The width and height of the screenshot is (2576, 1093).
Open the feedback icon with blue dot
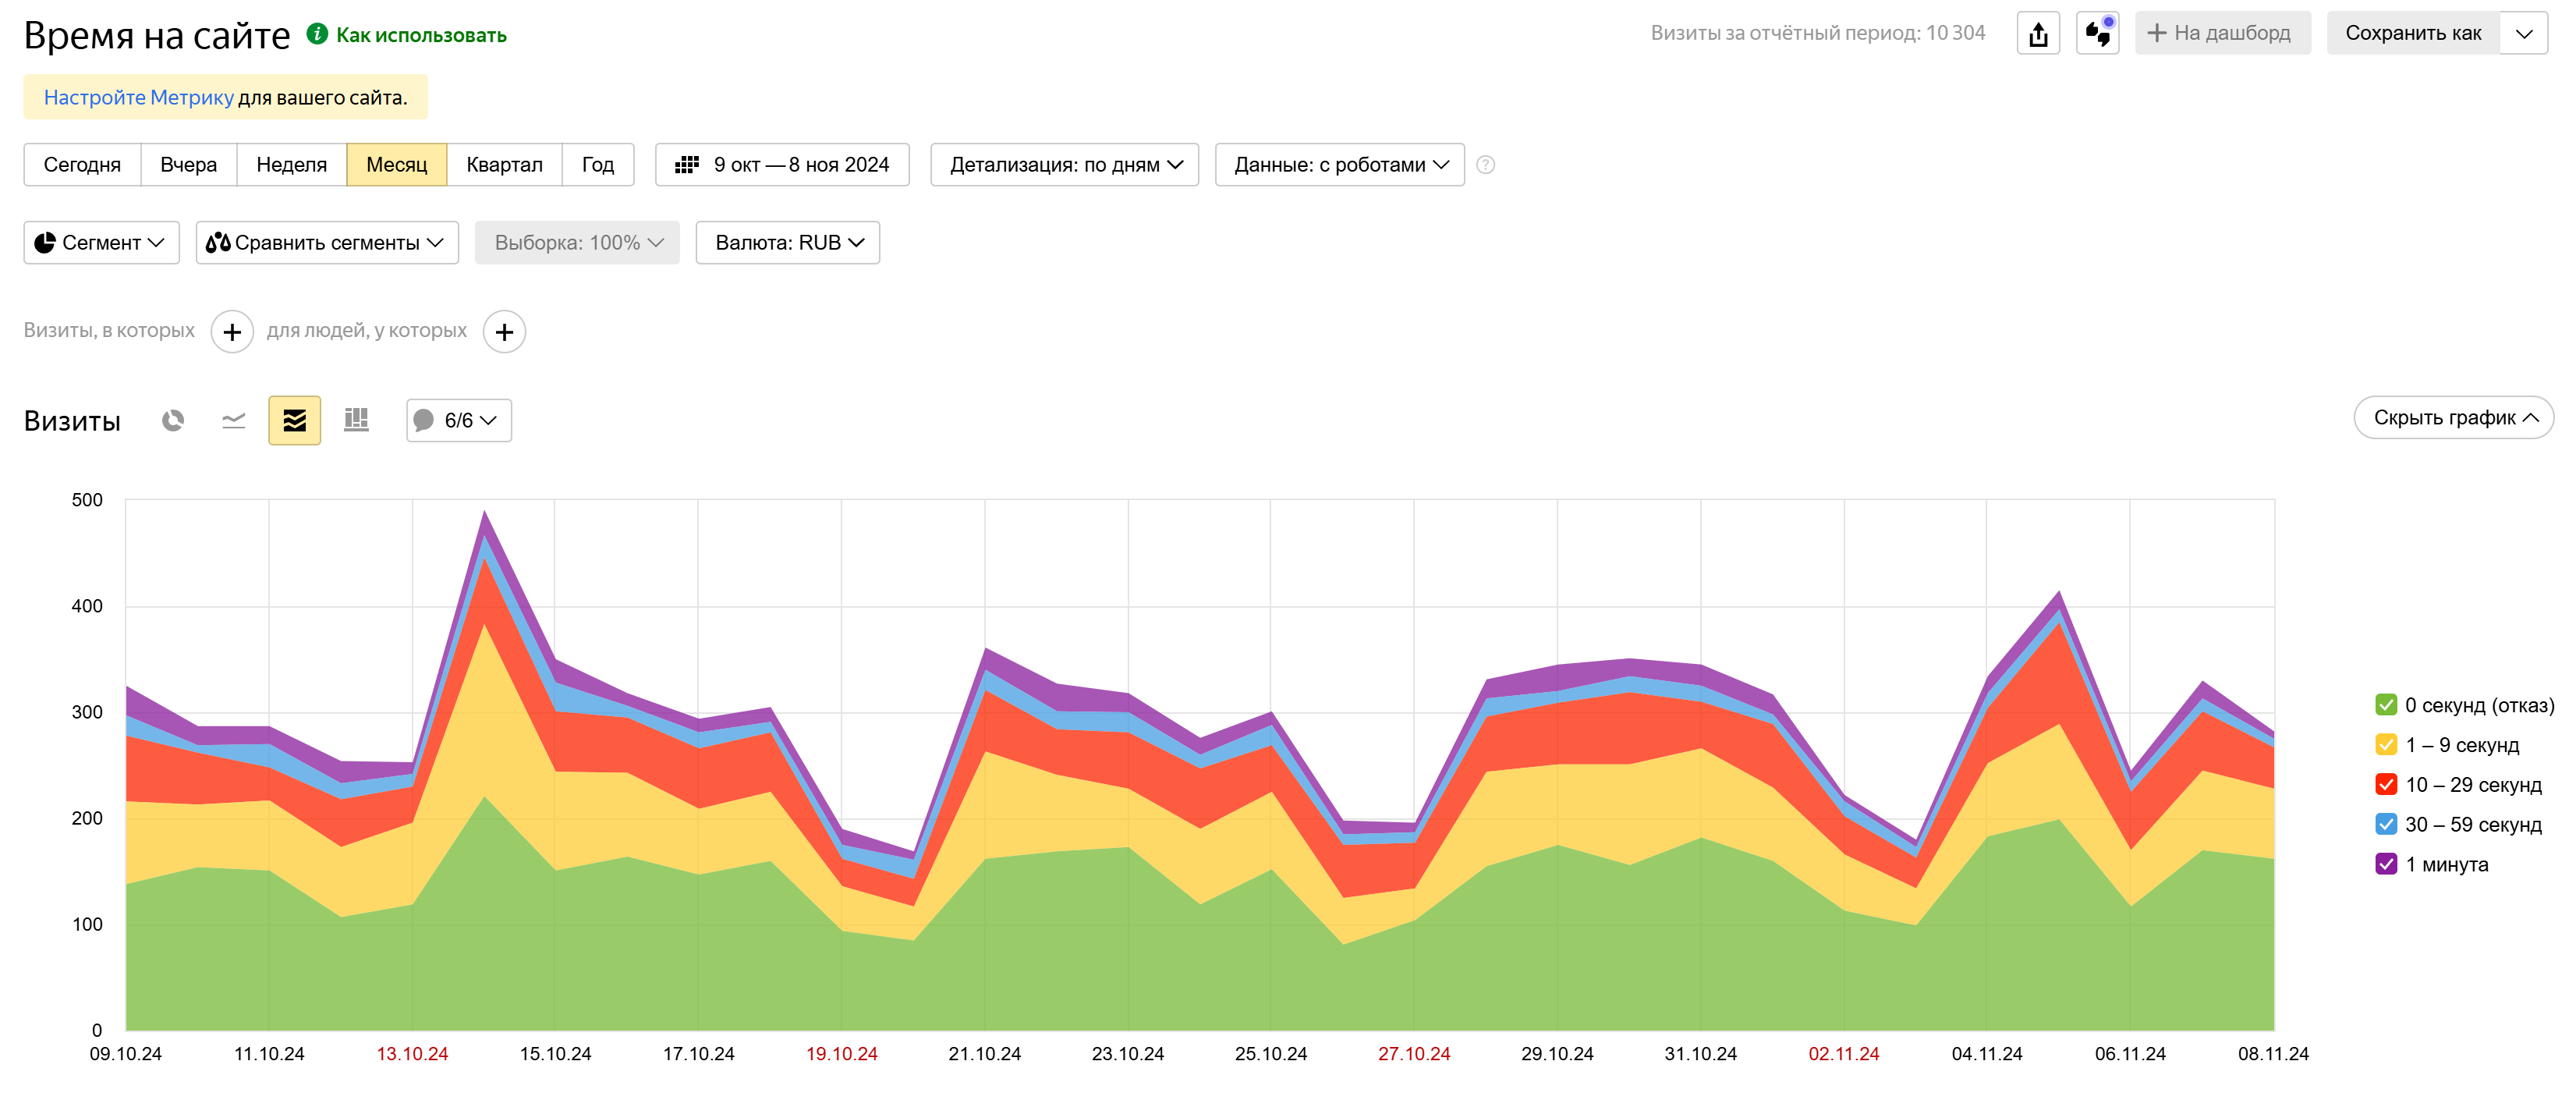2097,34
